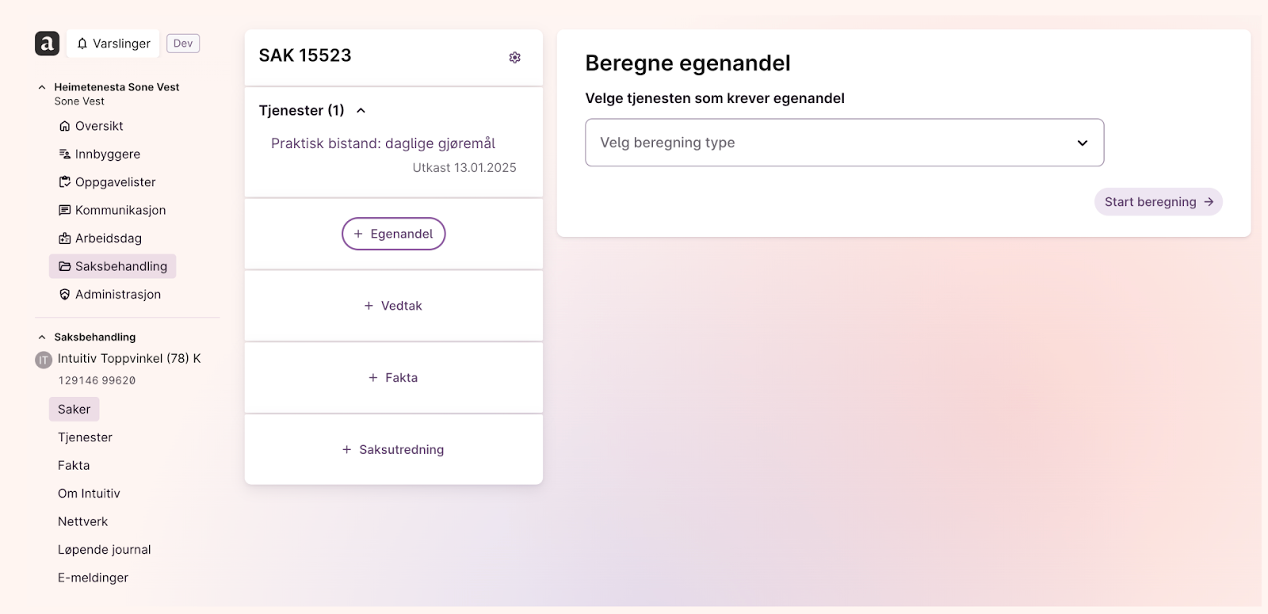Click the Oversikt home icon
This screenshot has width=1268, height=614.
[x=65, y=126]
